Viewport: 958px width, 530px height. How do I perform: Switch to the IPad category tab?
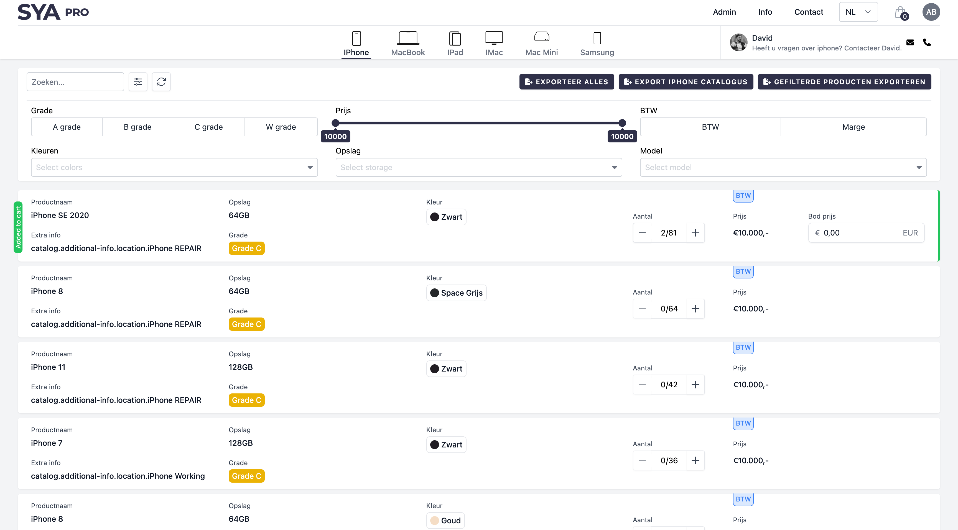pos(455,44)
